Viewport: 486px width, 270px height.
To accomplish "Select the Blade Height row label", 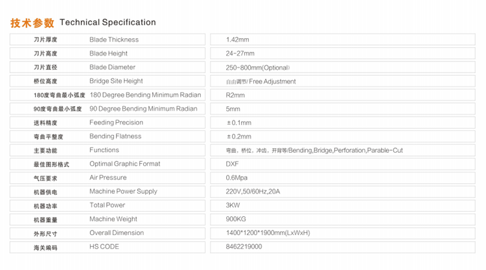I will pos(108,53).
